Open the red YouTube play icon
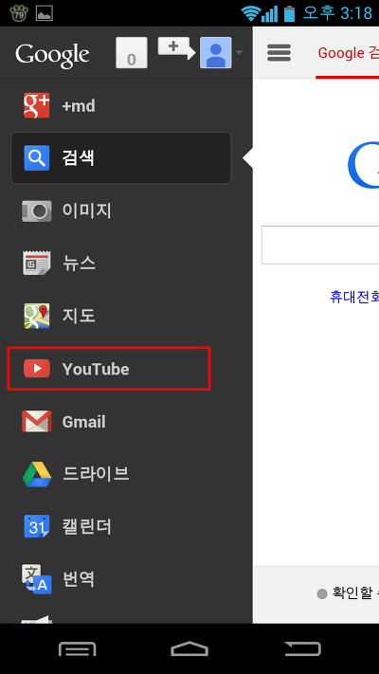 (x=37, y=369)
